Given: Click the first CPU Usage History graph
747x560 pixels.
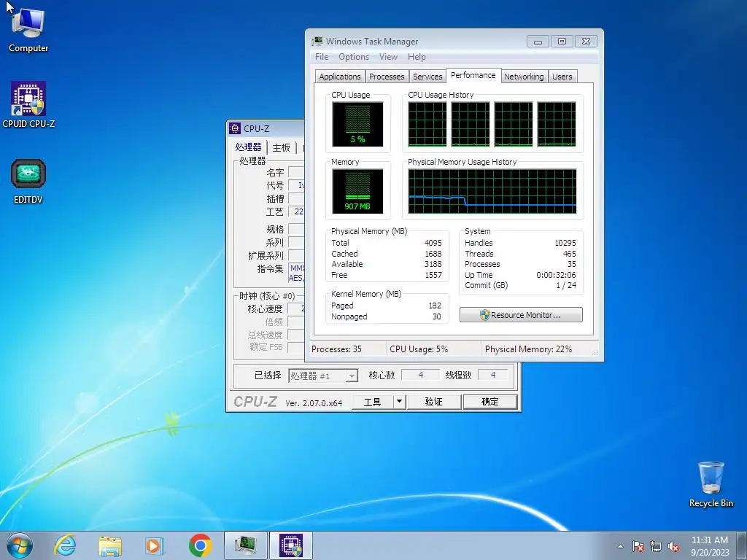Looking at the screenshot, I should tap(427, 124).
